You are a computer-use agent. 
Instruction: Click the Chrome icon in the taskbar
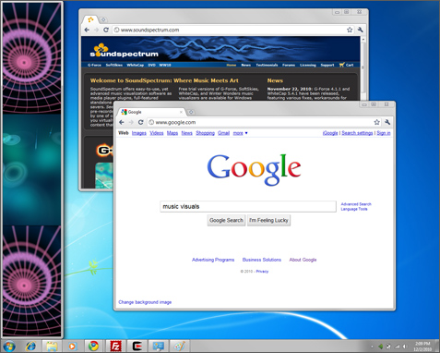pos(93,347)
